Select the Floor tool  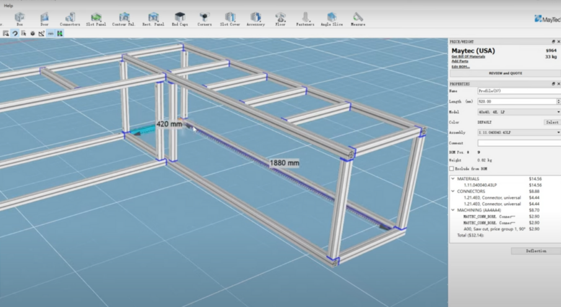point(280,19)
